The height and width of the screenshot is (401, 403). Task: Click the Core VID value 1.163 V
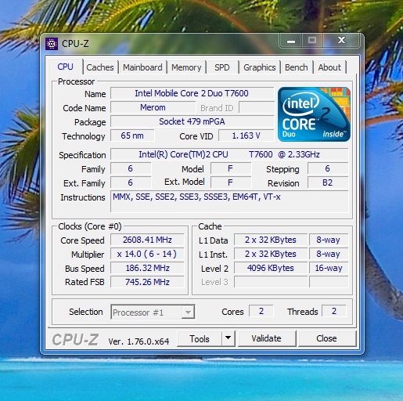tap(246, 135)
